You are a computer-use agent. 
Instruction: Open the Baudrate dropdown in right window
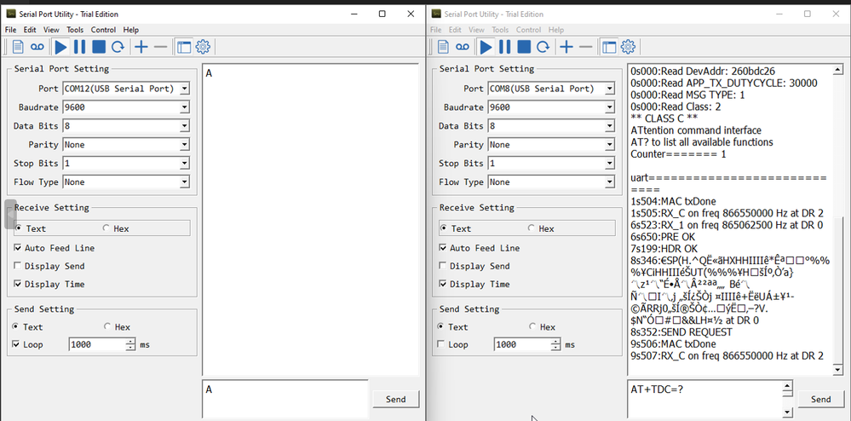(x=610, y=107)
